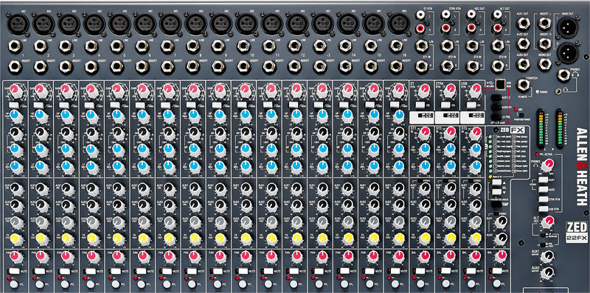The height and width of the screenshot is (293, 590).
Task: Click the headphones PHONES jack socket
Action: point(563,75)
